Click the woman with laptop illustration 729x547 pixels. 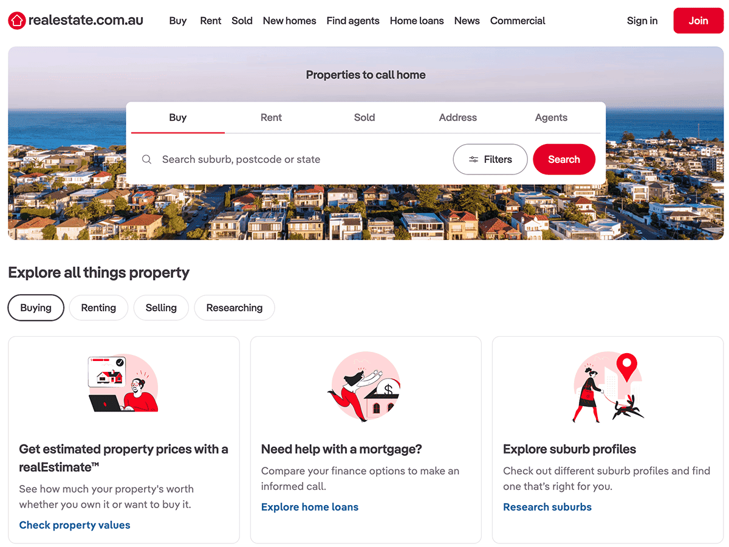click(x=123, y=384)
